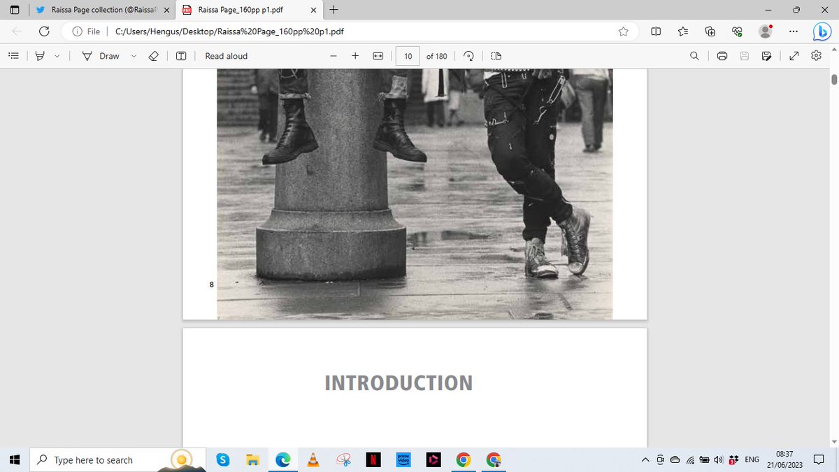This screenshot has width=839, height=472.
Task: Toggle the Fit to width mode
Action: click(377, 56)
